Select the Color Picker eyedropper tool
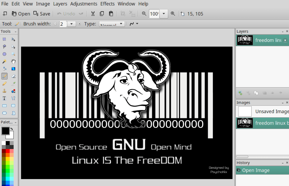The image size is (289, 186). [x=13, y=84]
